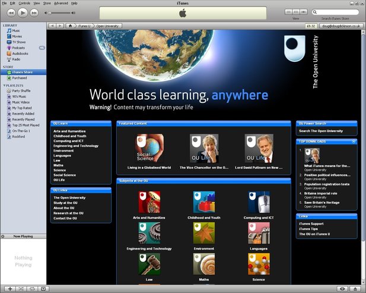The image size is (366, 293).
Task: Switch to list view button
Action: pos(288,12)
